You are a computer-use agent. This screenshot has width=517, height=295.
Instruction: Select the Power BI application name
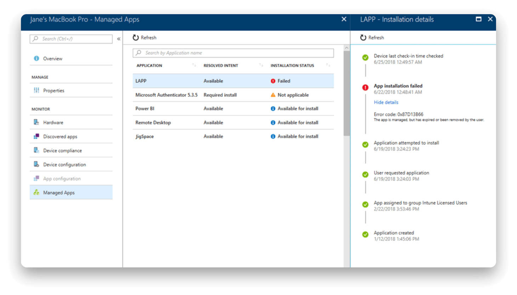coord(145,109)
